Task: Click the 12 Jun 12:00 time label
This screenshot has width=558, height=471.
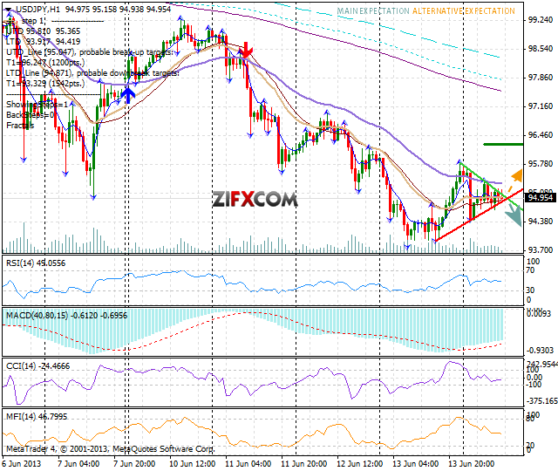Action: pos(359,463)
